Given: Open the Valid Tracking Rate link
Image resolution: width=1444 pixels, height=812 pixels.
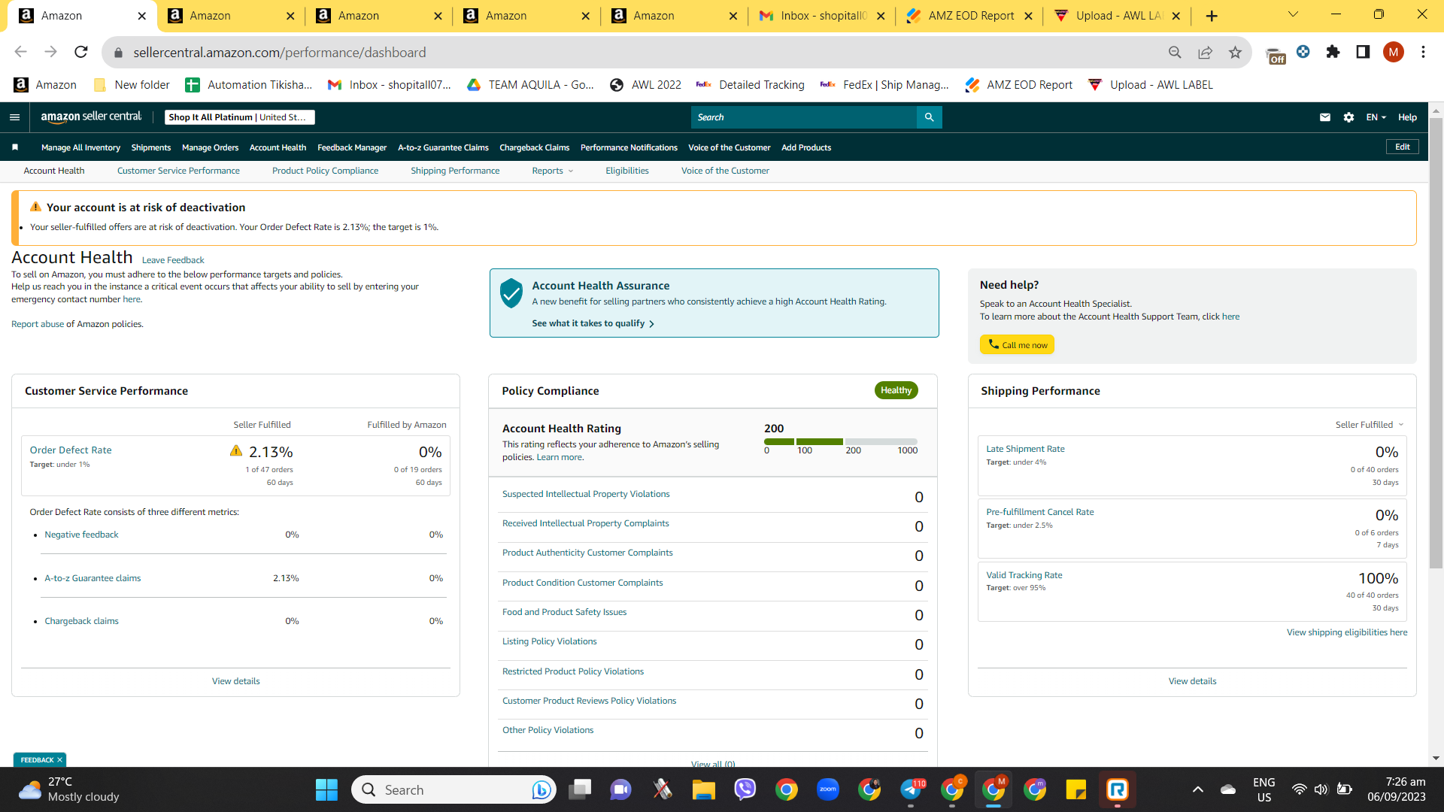Looking at the screenshot, I should [x=1024, y=575].
